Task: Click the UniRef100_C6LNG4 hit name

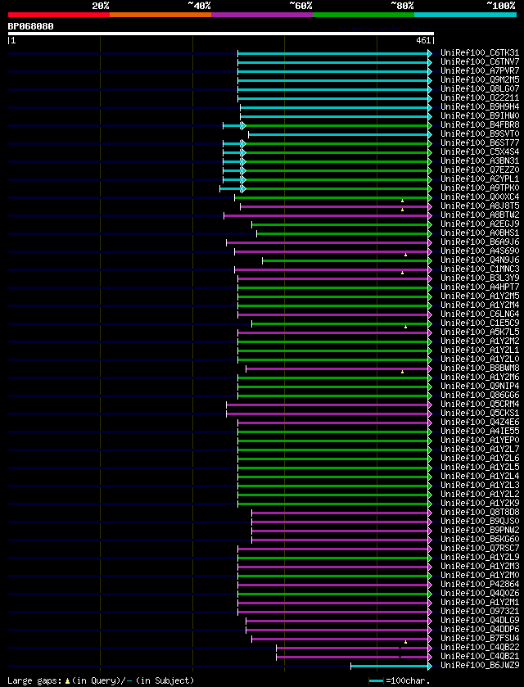Action: pos(480,314)
